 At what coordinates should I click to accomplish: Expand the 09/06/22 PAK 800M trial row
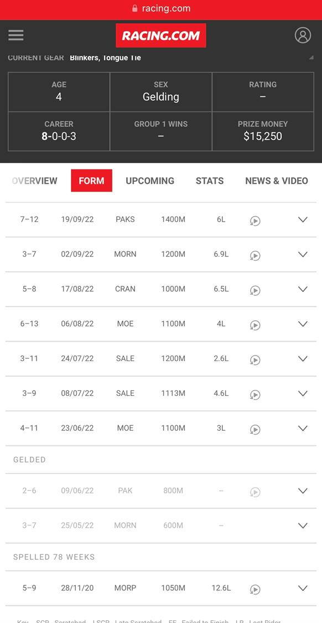(x=303, y=491)
